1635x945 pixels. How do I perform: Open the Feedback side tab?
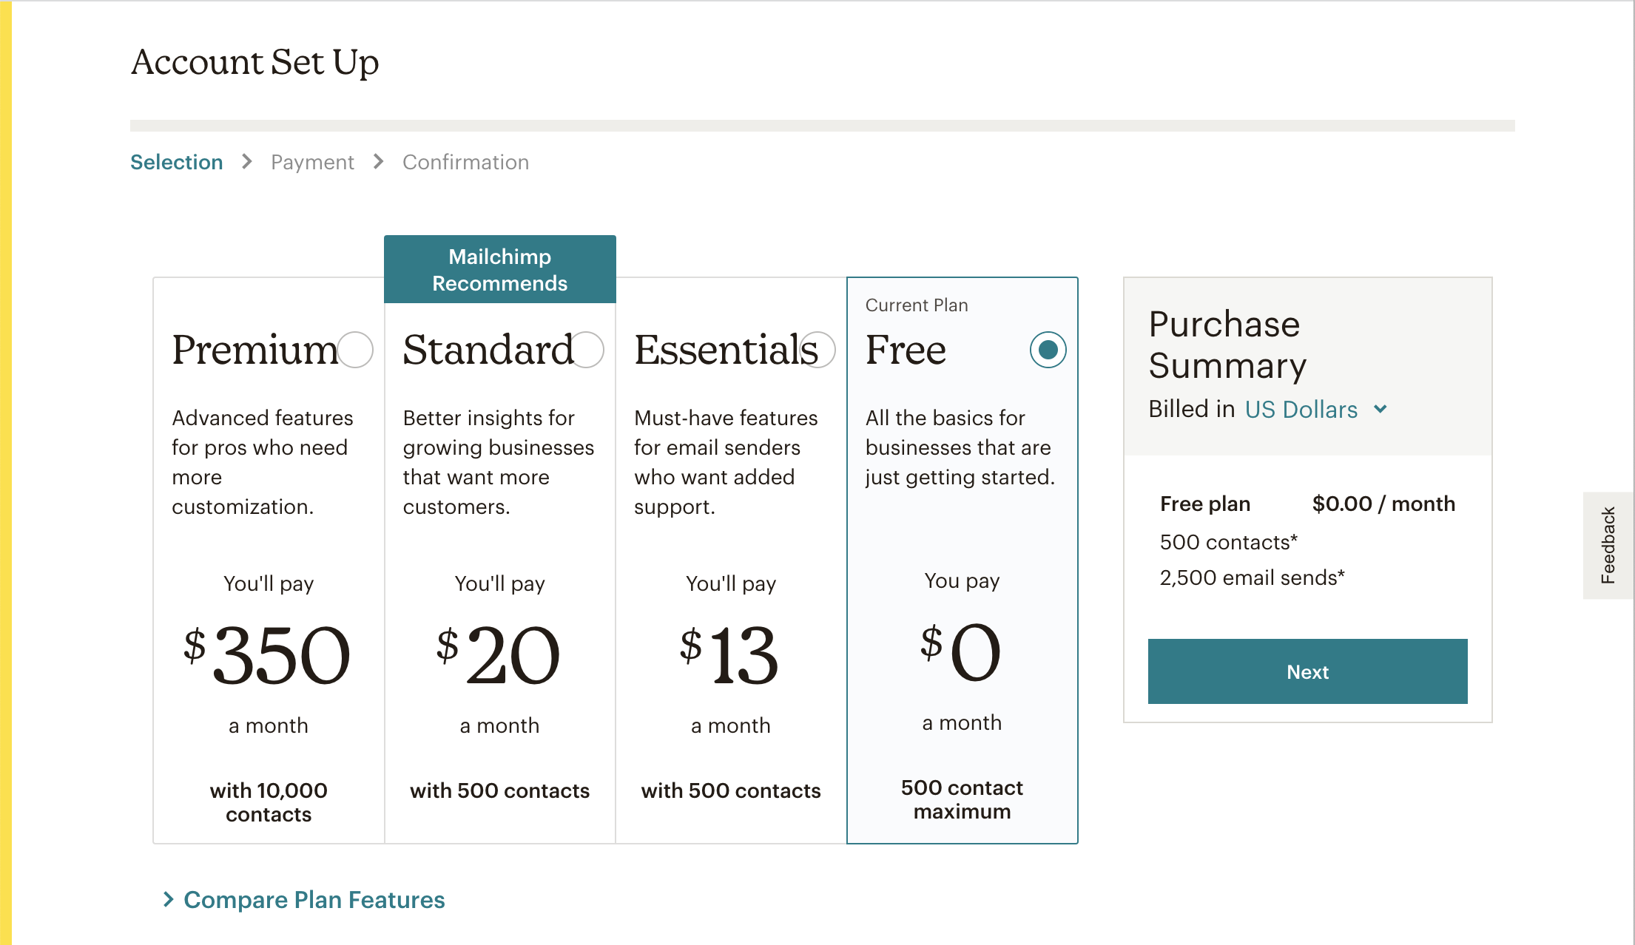pyautogui.click(x=1608, y=545)
